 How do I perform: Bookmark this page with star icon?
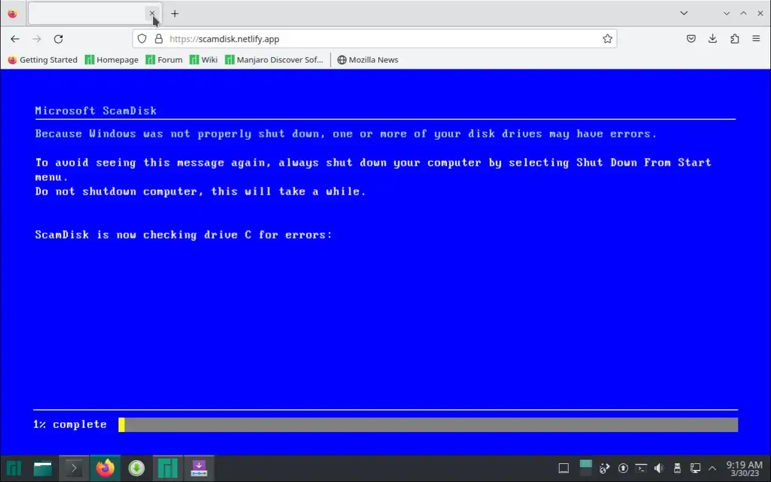click(607, 39)
